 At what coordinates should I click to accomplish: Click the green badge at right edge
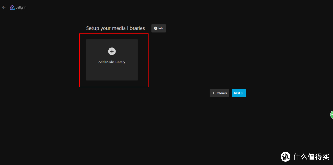(x=331, y=115)
